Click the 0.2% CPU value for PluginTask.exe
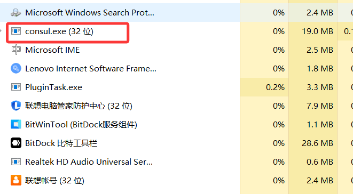Image resolution: width=353 pixels, height=194 pixels. tap(275, 87)
